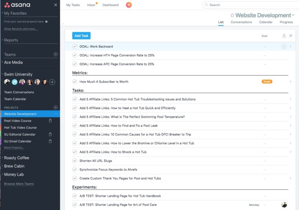
Task: Favorite Website Development with the star icon
Action: tap(232, 15)
